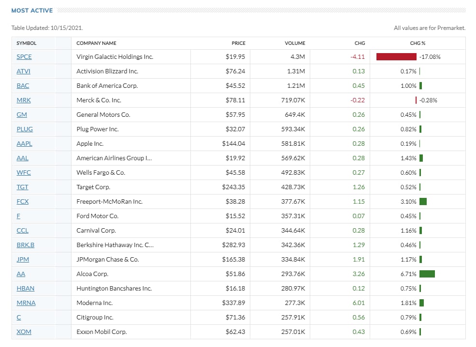Image resolution: width=476 pixels, height=347 pixels.
Task: Click the CHG % column header
Action: point(418,43)
